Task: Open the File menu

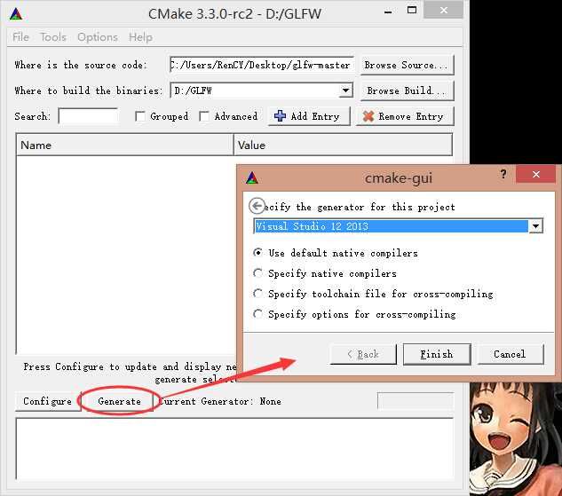Action: (20, 37)
